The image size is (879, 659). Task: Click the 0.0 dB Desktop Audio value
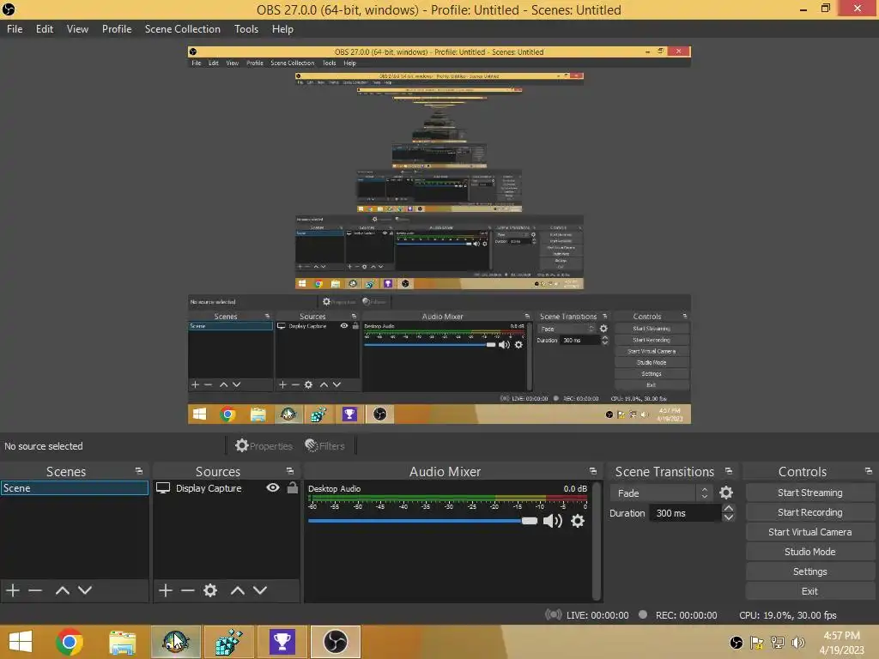575,488
